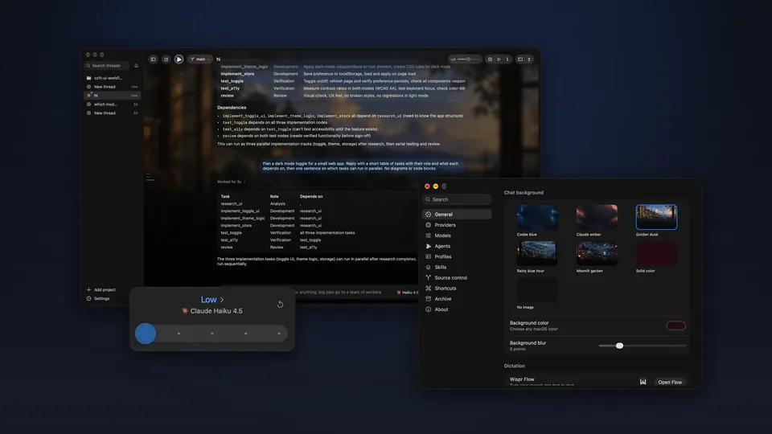The height and width of the screenshot is (434, 772).
Task: Toggle the panel layout icon at toolbar end
Action: pyautogui.click(x=520, y=59)
